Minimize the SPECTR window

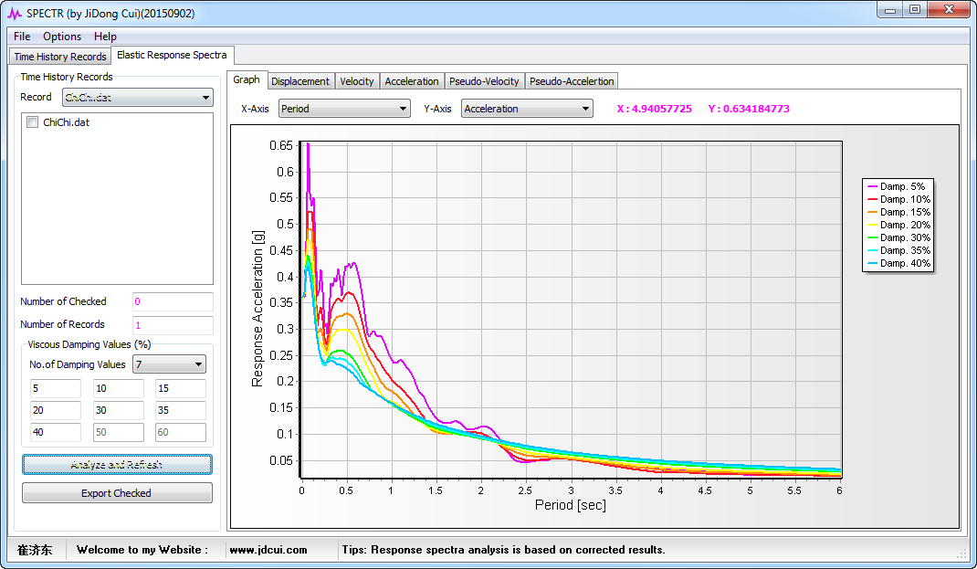pyautogui.click(x=889, y=10)
